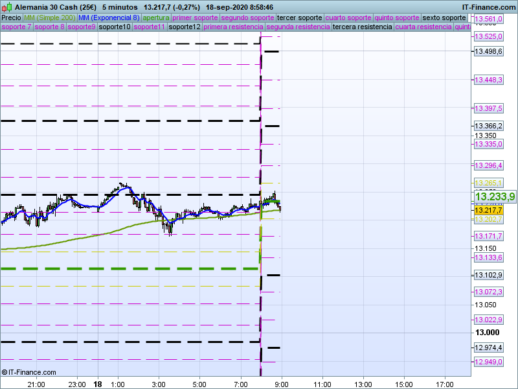Click the 11:00 mark on time axis
518x389 pixels.
point(322,384)
